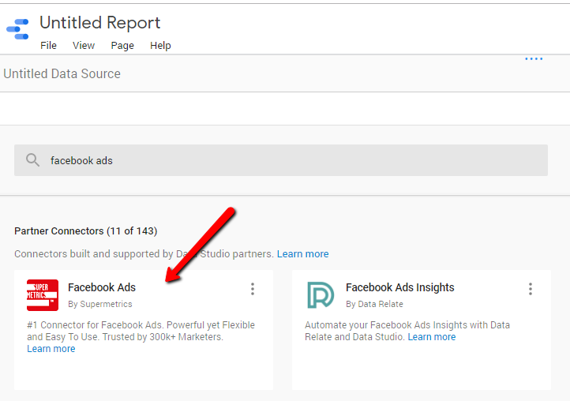Screen dimensions: 570x401
Task: Open more options for Supermetrics Facebook Ads
Action: (253, 289)
